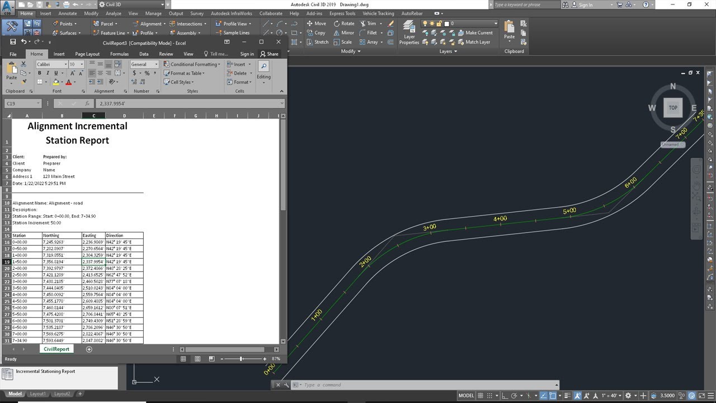Expand the Layers panel dropdown

tap(448, 51)
